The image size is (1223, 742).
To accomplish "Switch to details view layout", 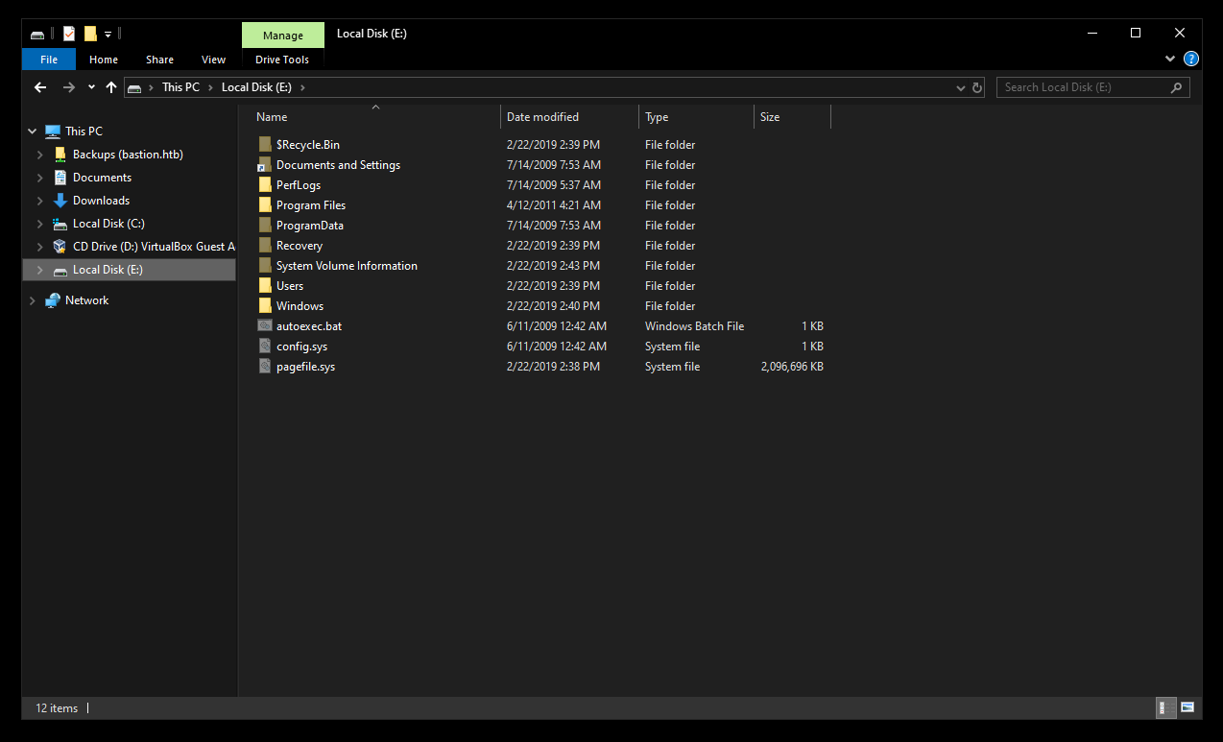I will 1163,707.
